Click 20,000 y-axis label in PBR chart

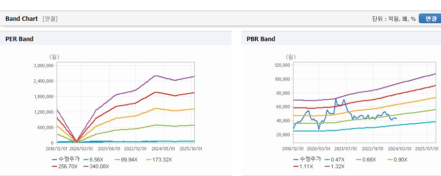283,135
